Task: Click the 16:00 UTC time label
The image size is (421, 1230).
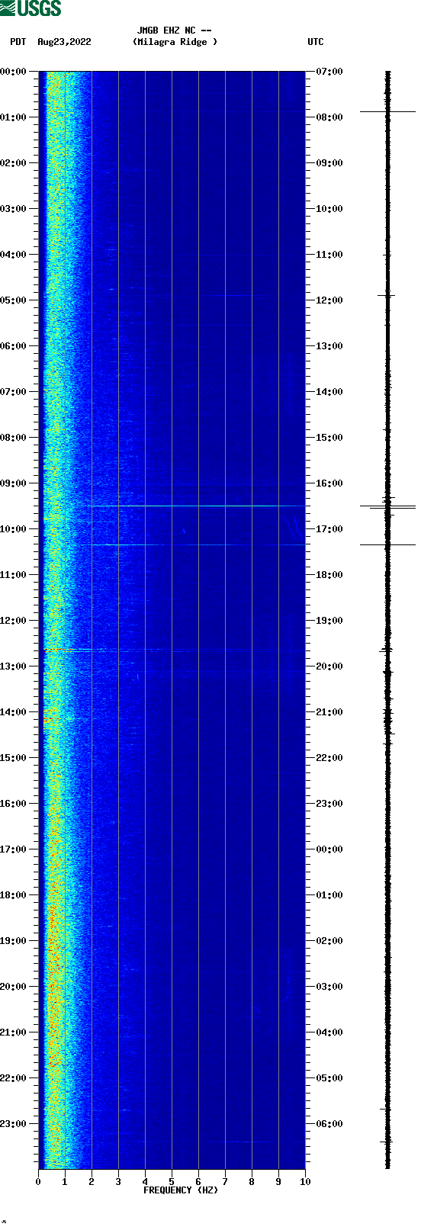Action: coord(329,483)
